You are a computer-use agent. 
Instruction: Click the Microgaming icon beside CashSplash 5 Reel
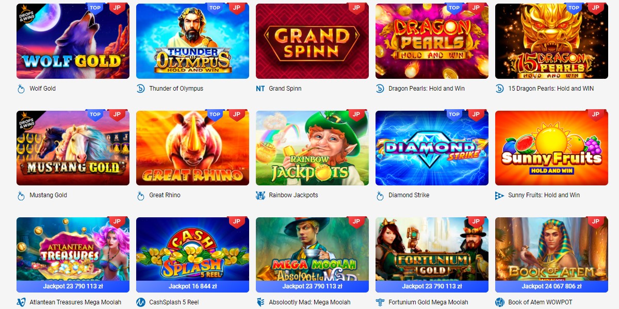(141, 302)
